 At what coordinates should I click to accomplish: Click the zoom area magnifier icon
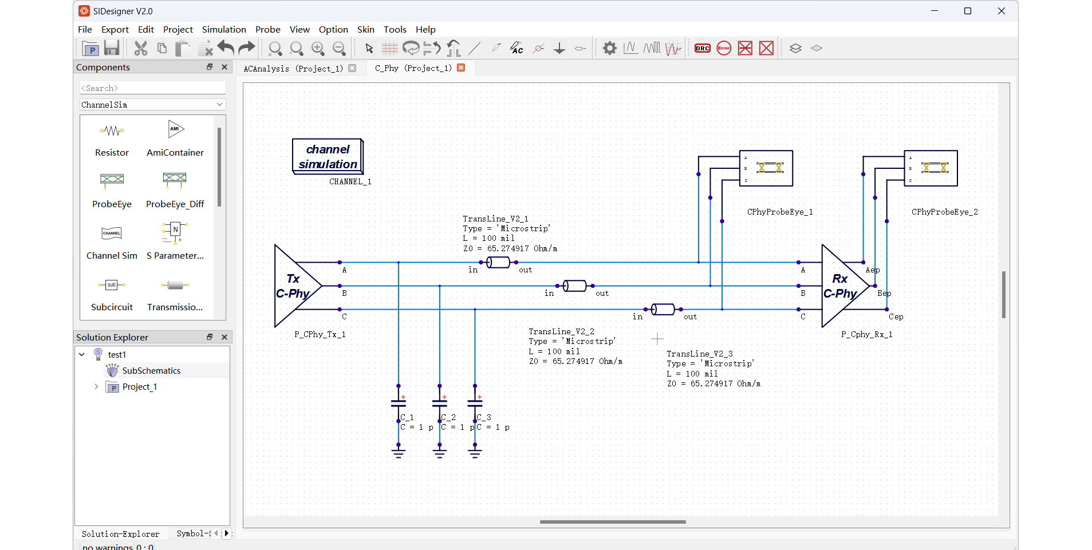tap(297, 49)
